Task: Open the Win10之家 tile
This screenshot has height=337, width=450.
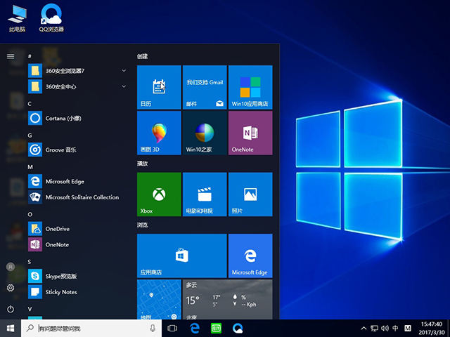Action: [x=204, y=133]
